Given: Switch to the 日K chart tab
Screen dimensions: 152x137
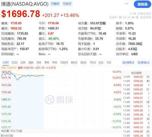Looking at the screenshot, I should point(23,62).
